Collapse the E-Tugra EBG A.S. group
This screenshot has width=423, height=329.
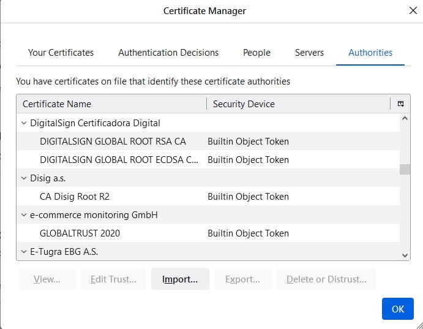pyautogui.click(x=24, y=252)
